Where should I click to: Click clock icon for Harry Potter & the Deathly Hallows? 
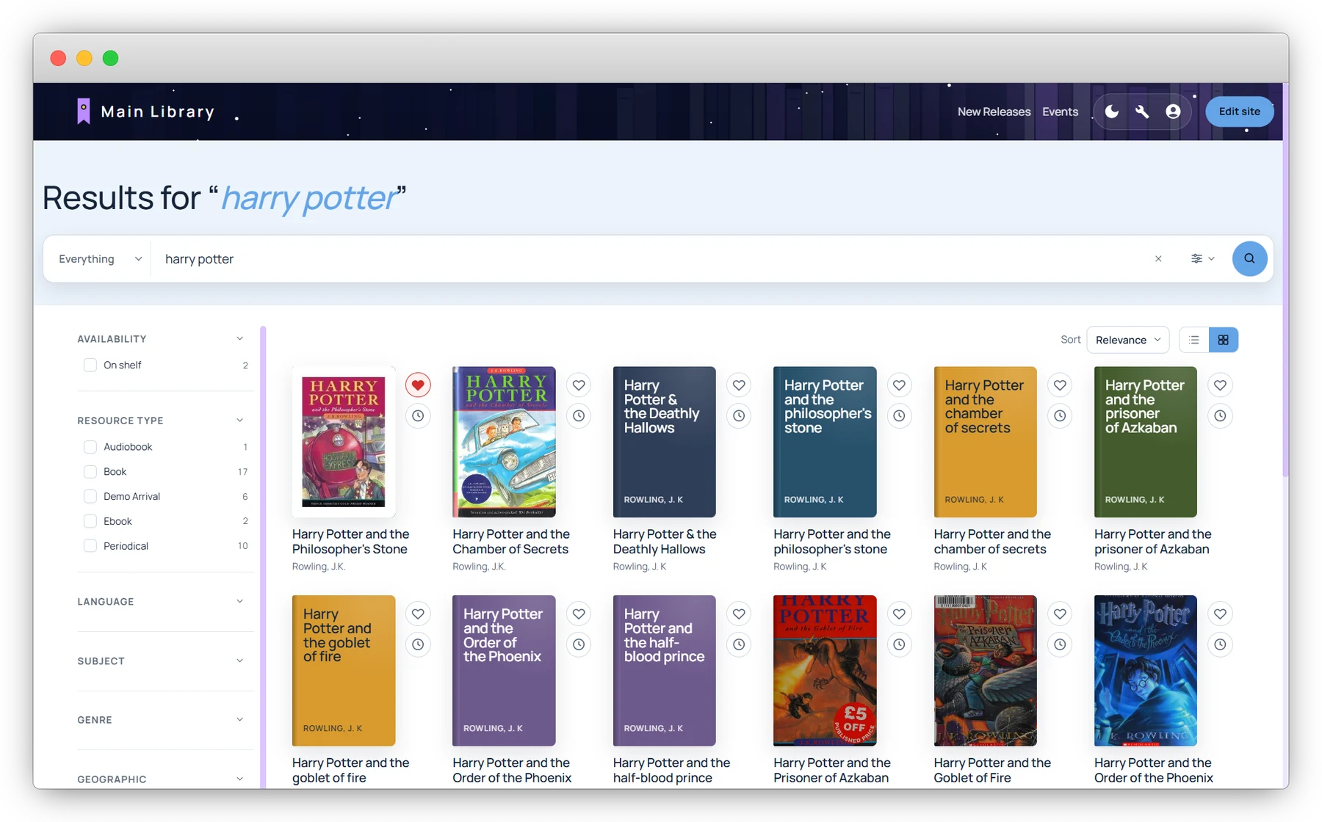(x=739, y=416)
